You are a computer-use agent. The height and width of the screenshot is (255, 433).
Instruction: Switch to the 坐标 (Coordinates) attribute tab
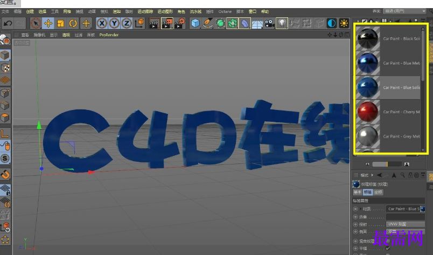378,192
